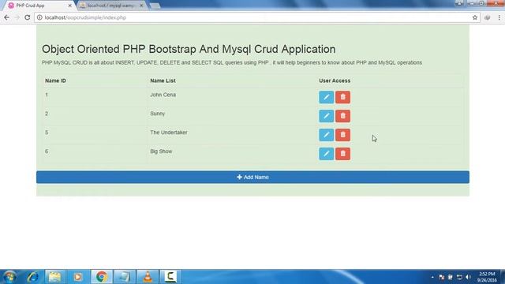Select the 'Name List' column header

click(x=163, y=80)
